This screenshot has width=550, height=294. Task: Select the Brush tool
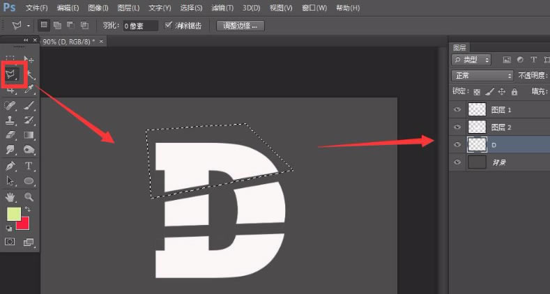coord(29,105)
